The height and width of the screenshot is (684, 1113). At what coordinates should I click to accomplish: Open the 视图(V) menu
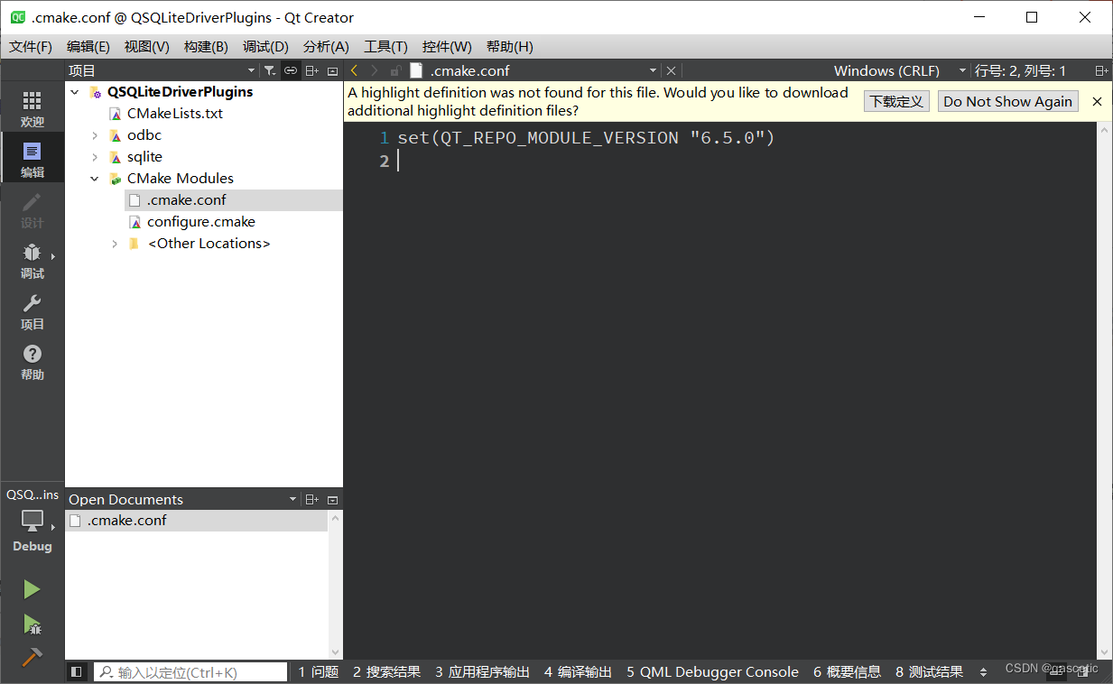coord(147,46)
